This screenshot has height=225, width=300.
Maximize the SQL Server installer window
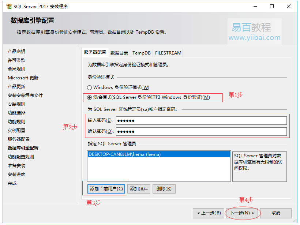tap(272, 6)
